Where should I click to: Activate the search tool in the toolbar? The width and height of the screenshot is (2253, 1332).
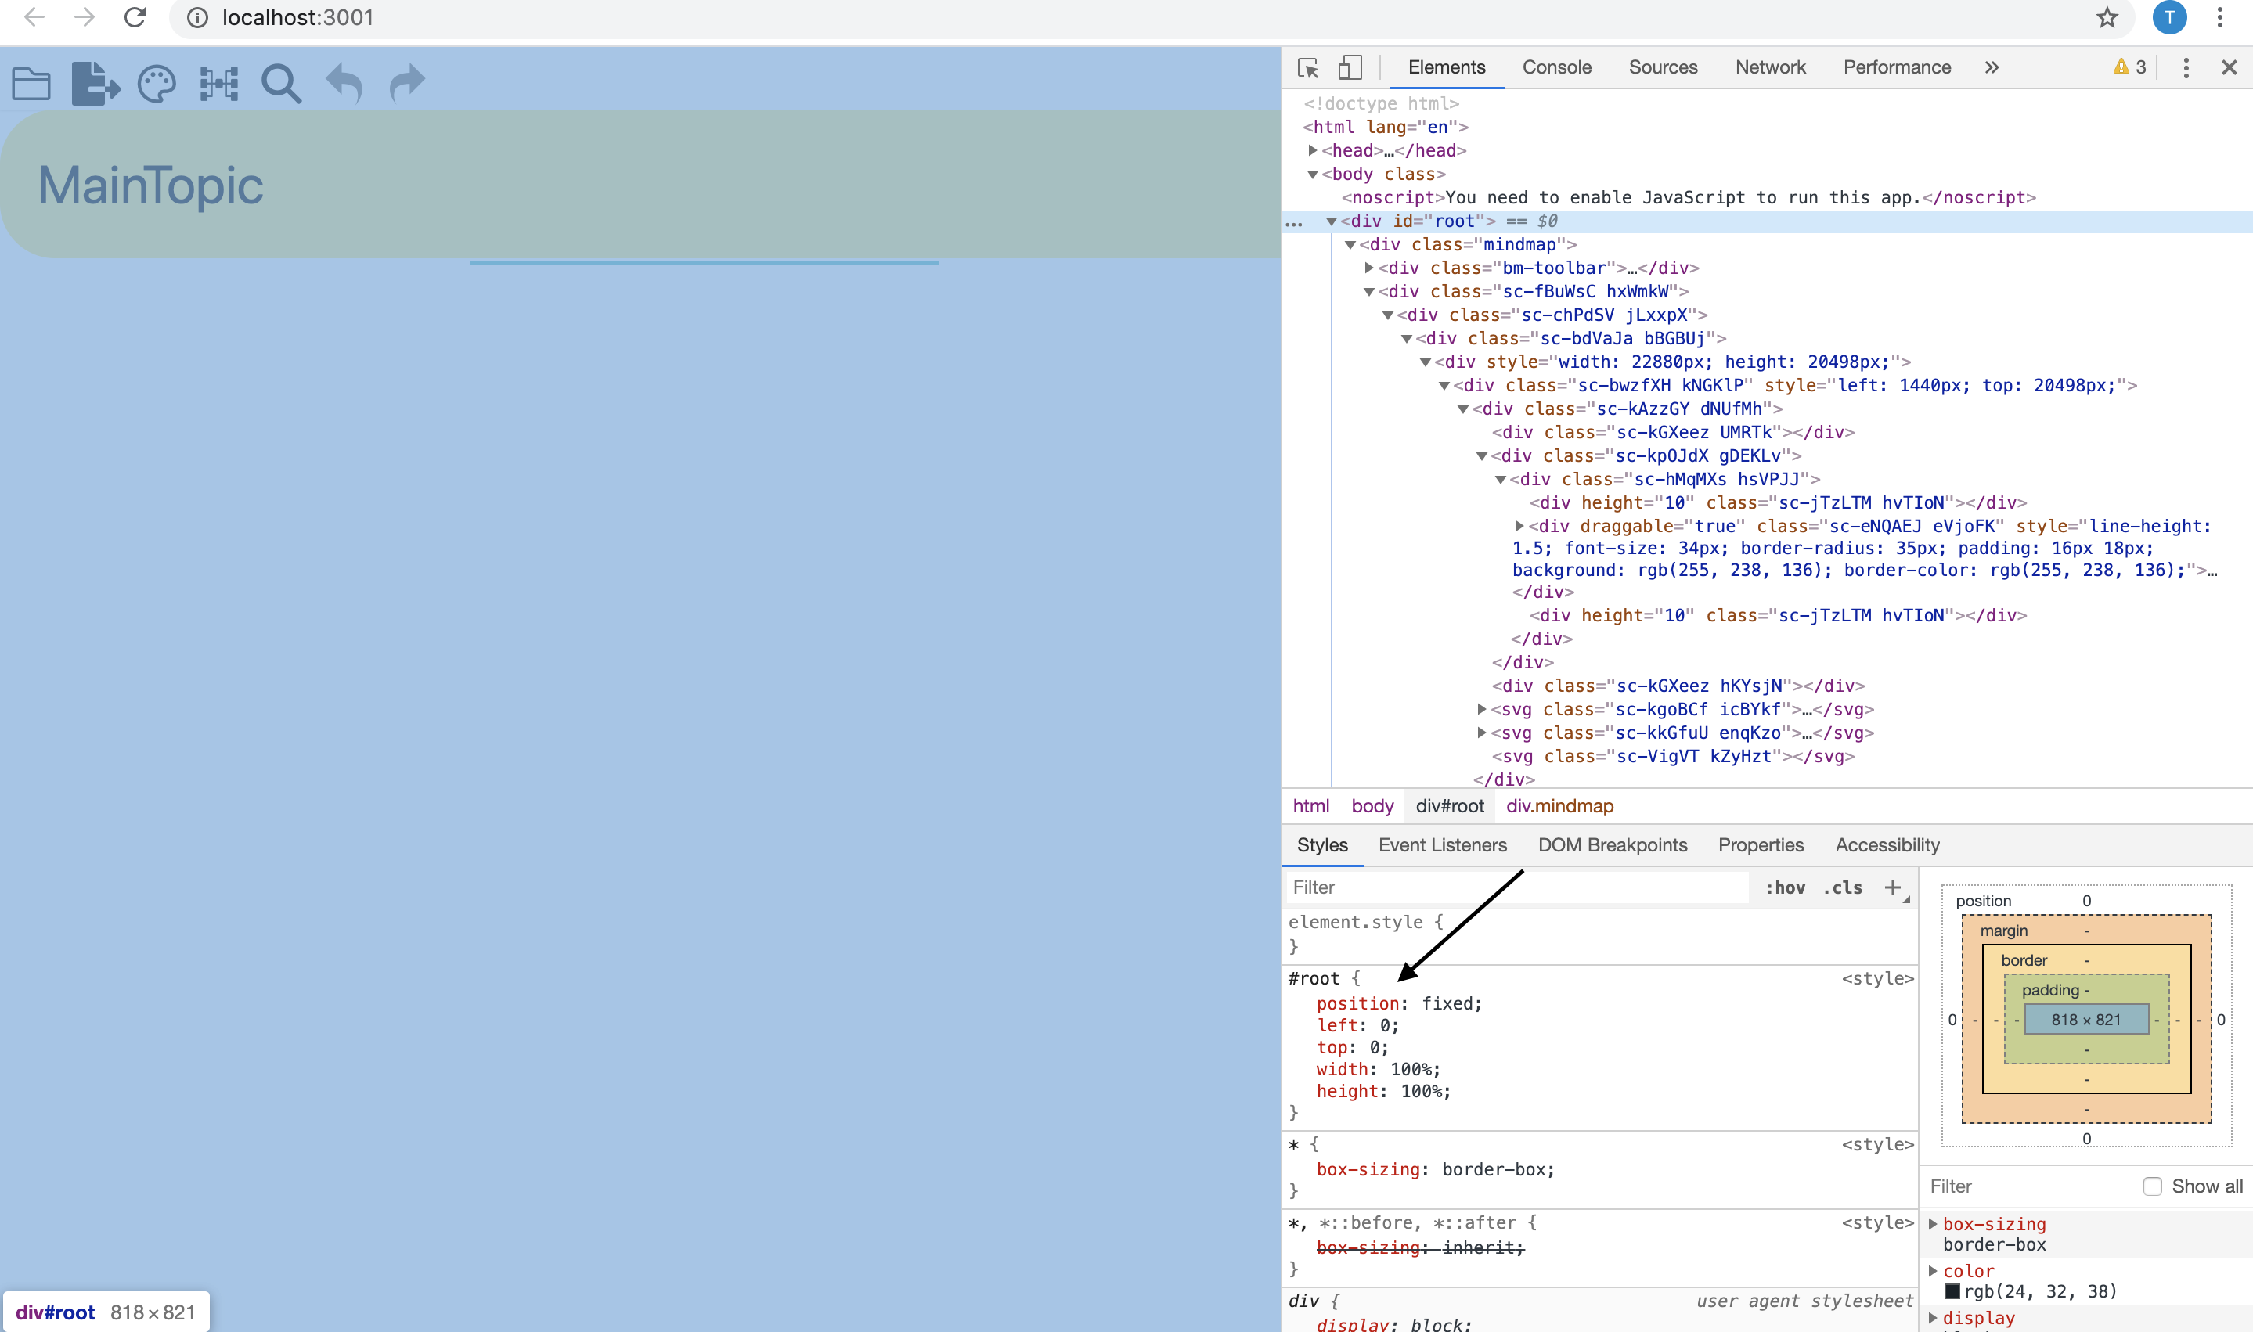(x=281, y=83)
